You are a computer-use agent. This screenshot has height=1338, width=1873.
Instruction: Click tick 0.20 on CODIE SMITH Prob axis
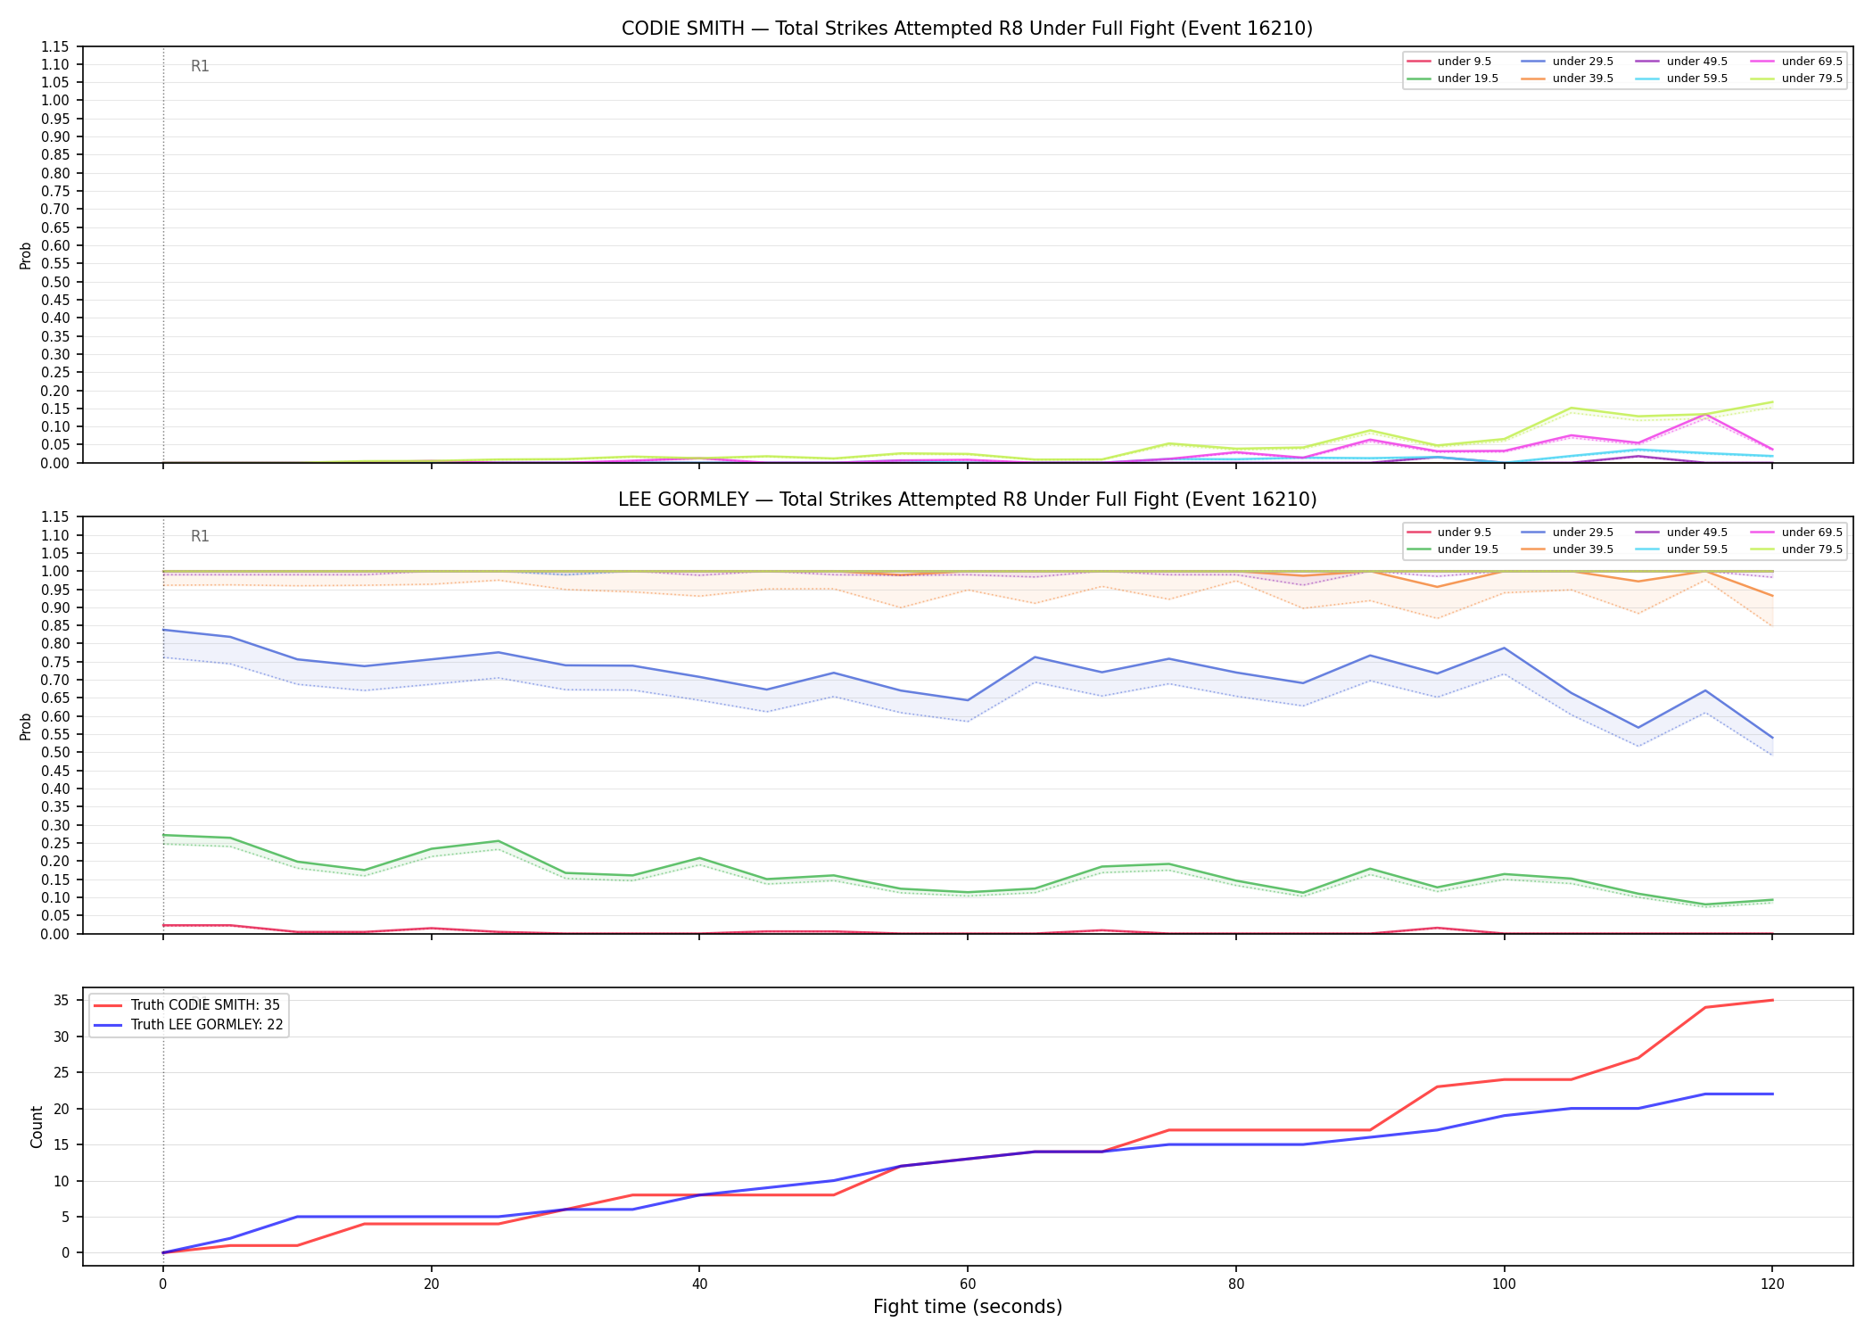(55, 391)
